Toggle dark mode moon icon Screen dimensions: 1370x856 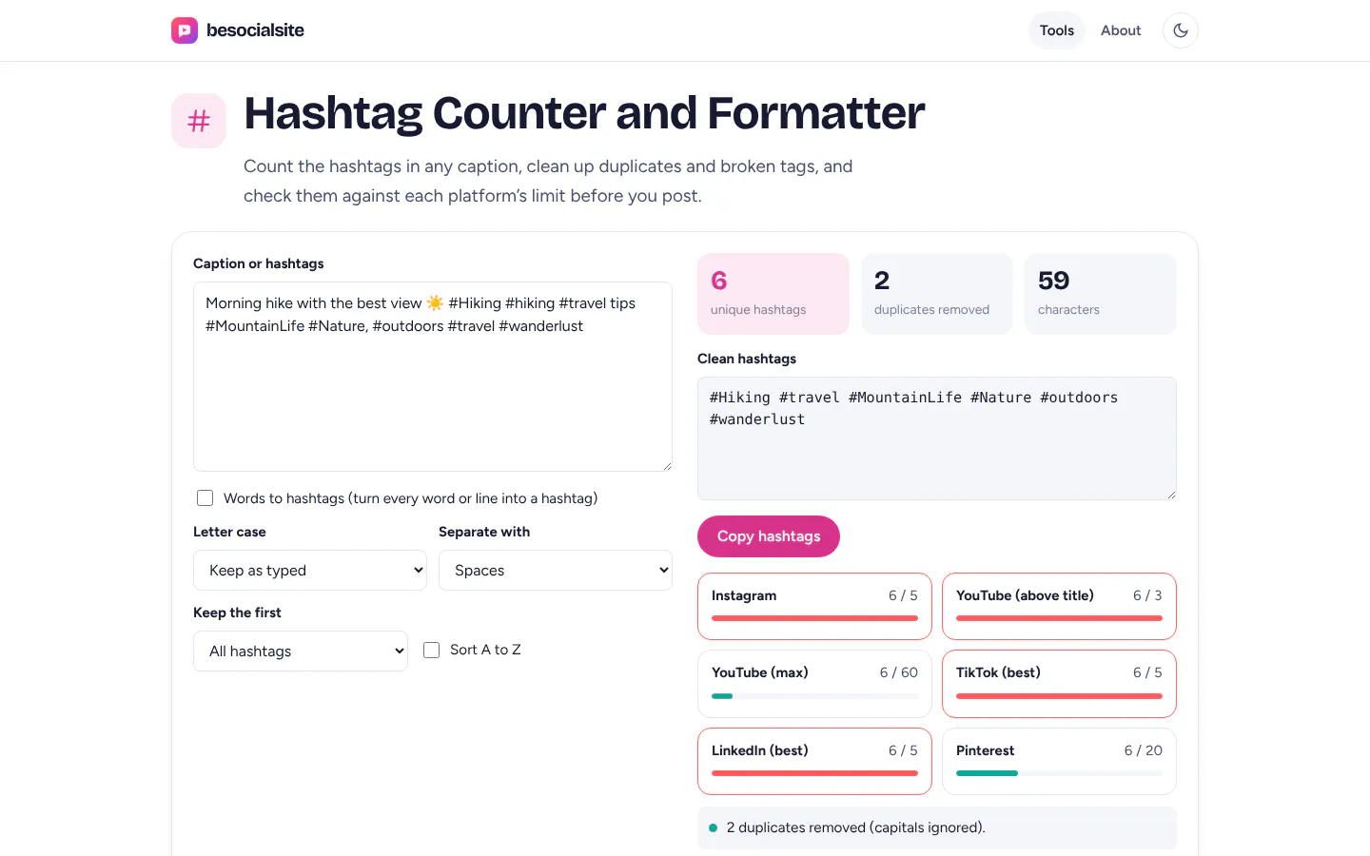pos(1181,30)
